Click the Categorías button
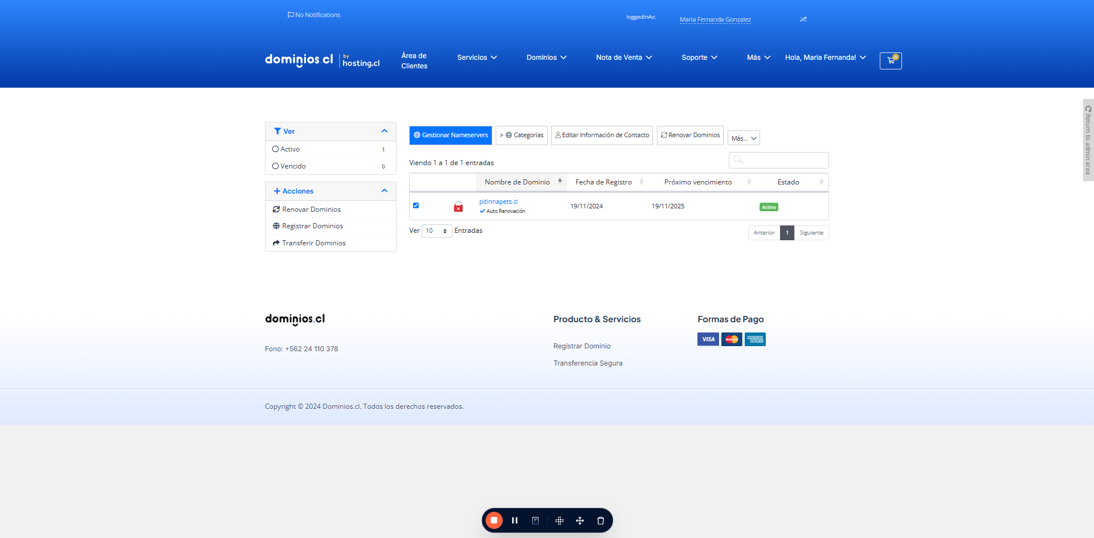 click(521, 135)
